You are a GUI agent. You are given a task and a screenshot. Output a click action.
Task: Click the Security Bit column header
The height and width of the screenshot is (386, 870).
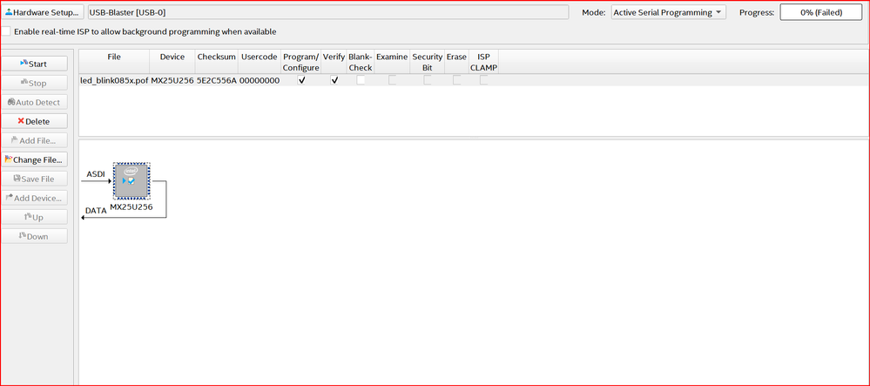(428, 62)
